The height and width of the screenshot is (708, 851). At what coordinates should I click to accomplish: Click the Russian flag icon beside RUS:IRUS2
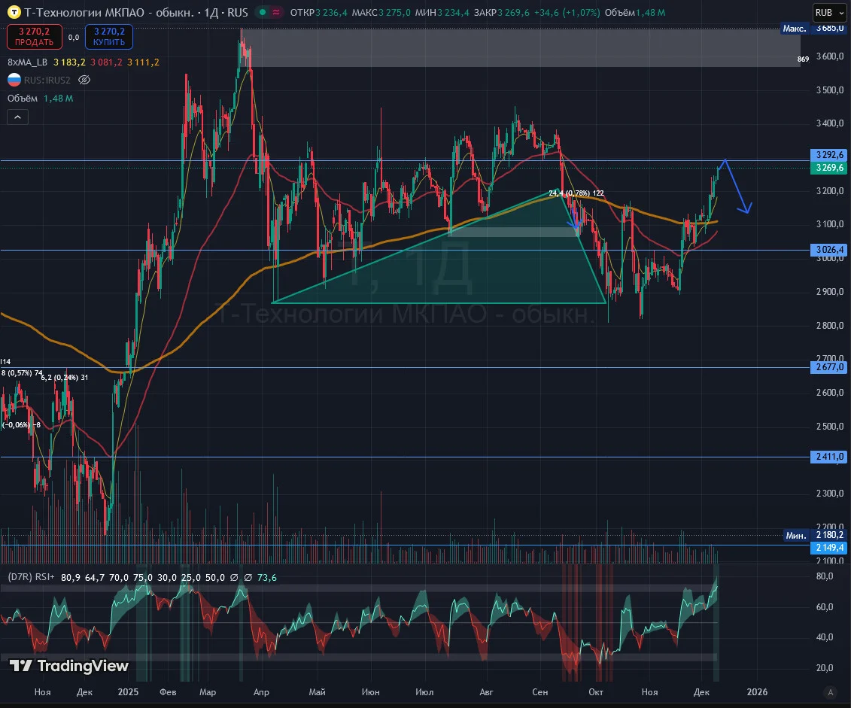[x=14, y=80]
